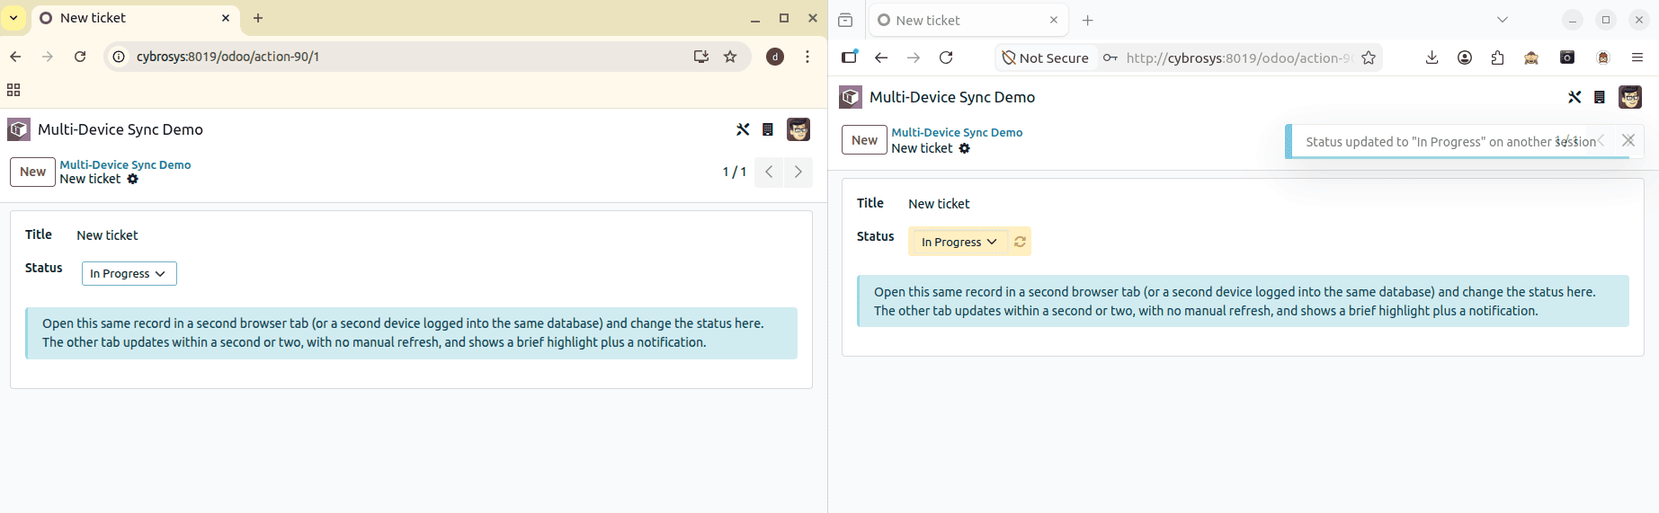Open Firefox View icon
Screen dimensions: 1659x513
[845, 20]
